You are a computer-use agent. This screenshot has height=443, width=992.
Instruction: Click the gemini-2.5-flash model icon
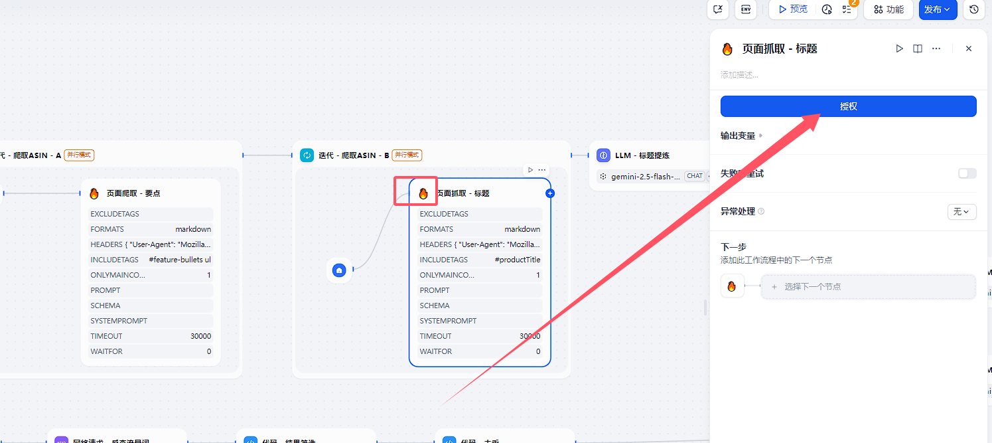click(x=603, y=177)
